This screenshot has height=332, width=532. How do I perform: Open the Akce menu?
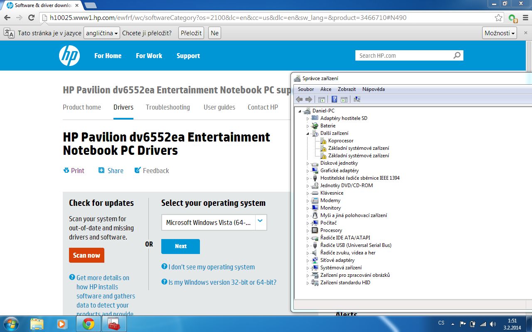coord(326,89)
